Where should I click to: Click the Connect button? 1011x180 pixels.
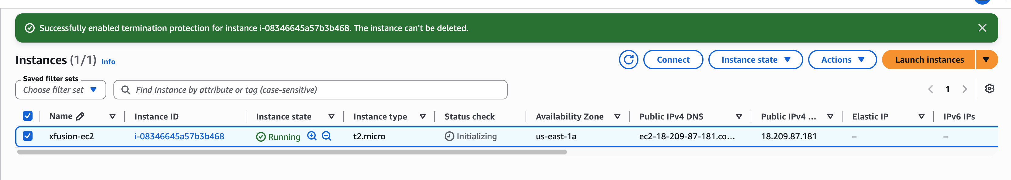tap(673, 60)
